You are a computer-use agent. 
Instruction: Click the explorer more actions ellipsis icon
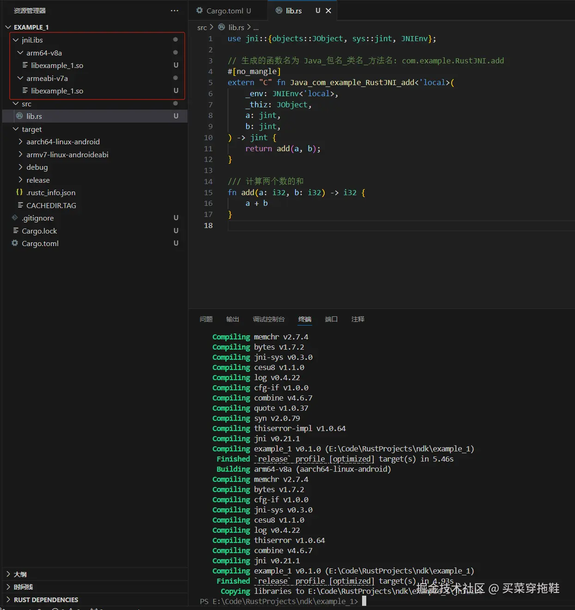tap(174, 11)
